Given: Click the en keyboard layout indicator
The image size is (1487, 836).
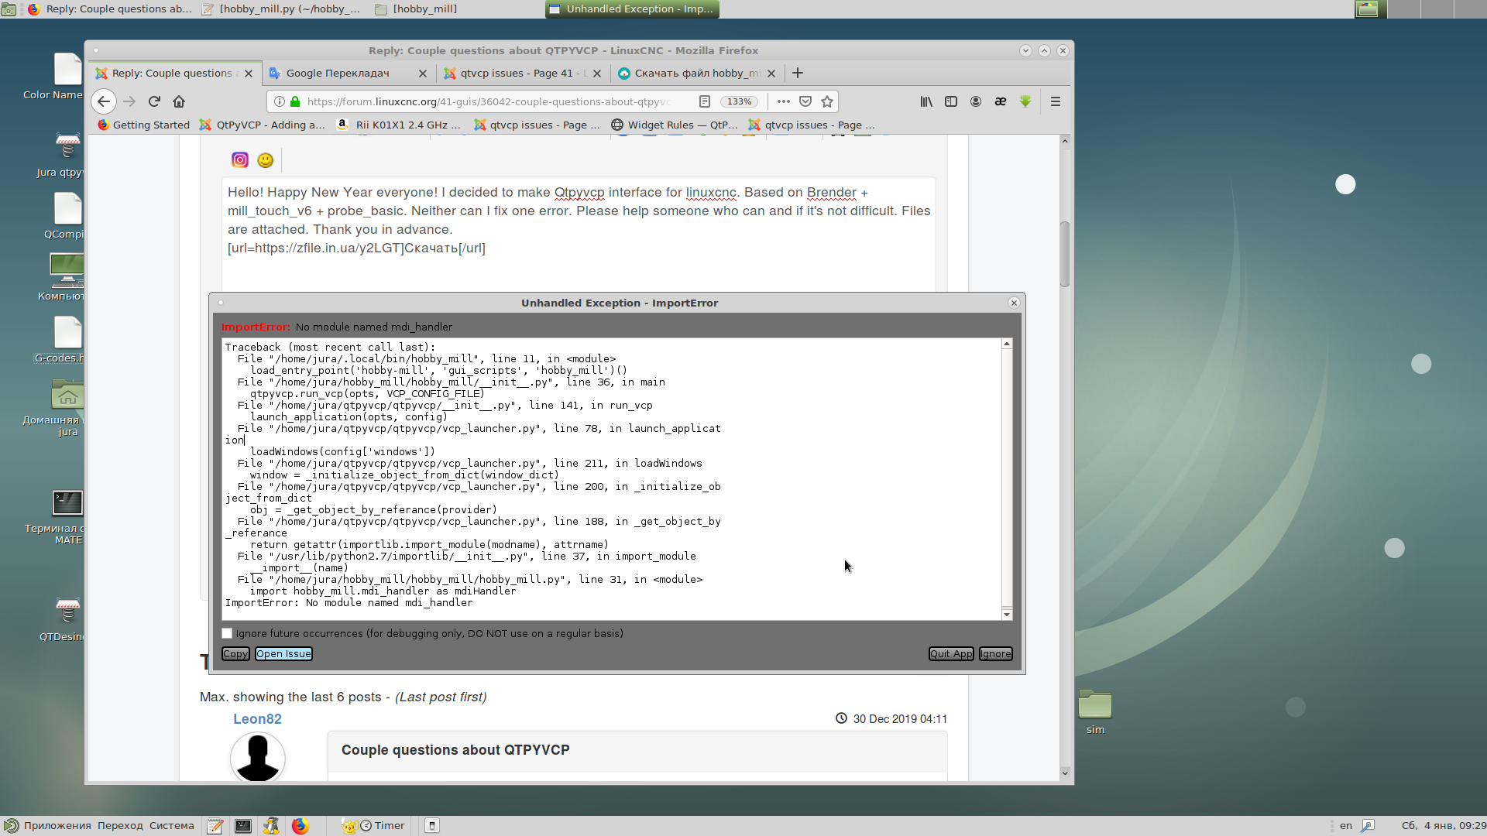Looking at the screenshot, I should [1346, 826].
